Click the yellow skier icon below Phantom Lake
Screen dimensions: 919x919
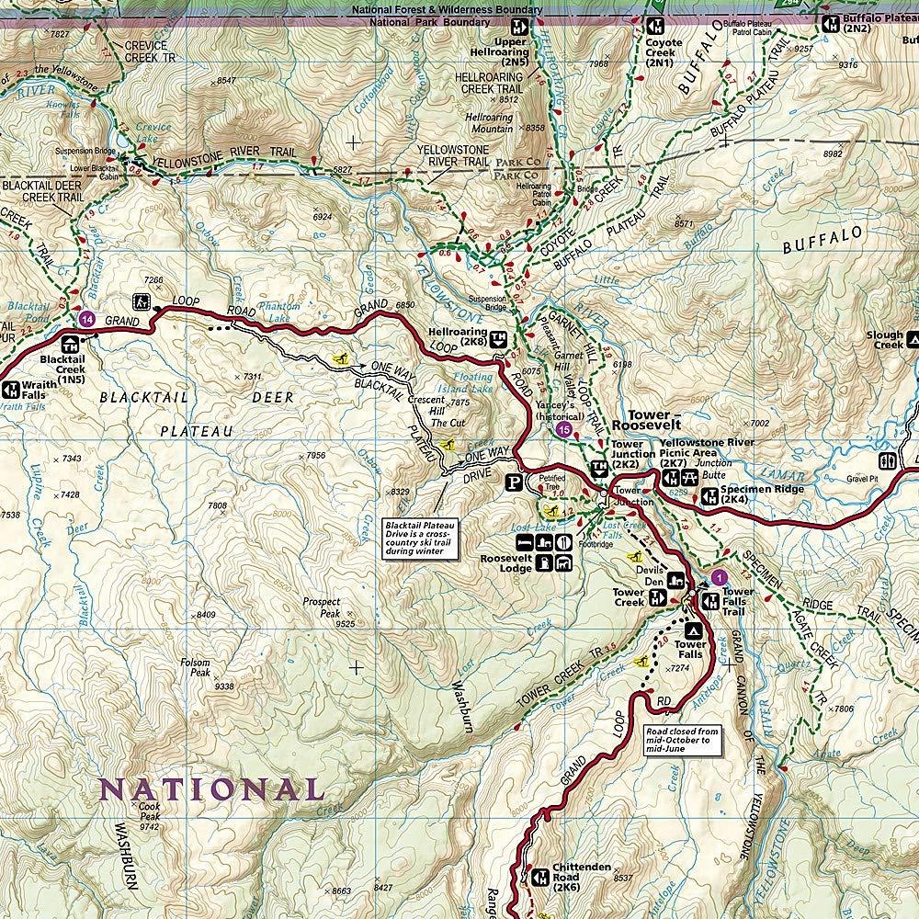point(339,358)
